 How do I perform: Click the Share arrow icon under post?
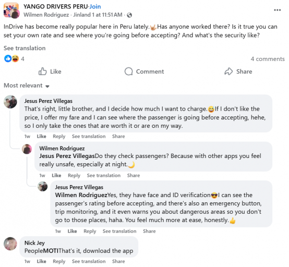[x=228, y=71]
